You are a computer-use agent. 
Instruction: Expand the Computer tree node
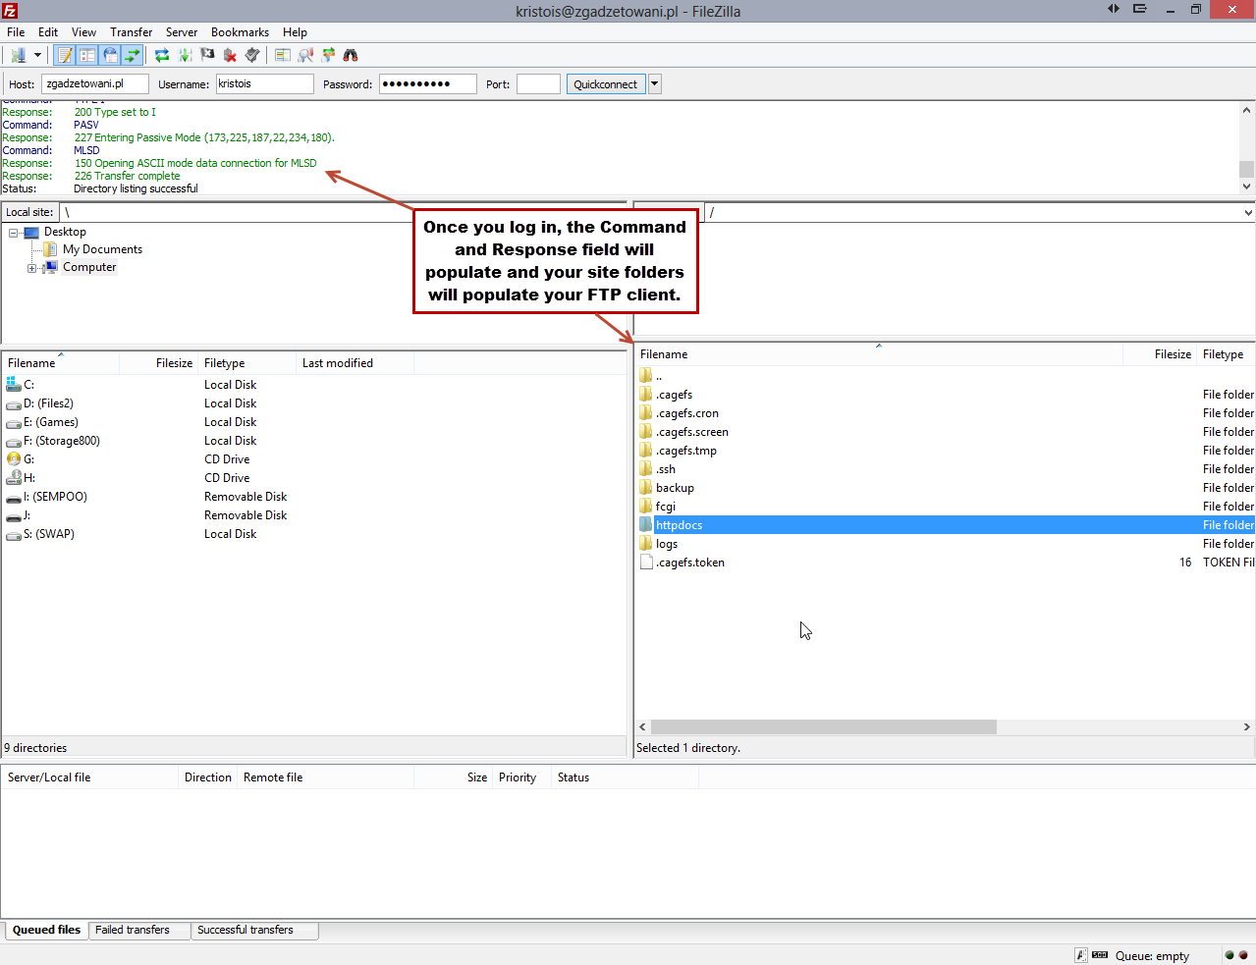[32, 268]
